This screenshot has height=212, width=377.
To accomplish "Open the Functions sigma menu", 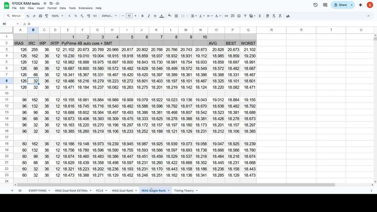I will tap(259, 16).
